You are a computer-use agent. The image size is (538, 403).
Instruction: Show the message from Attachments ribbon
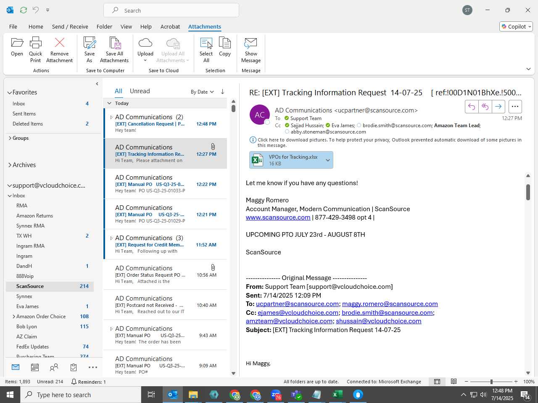(251, 50)
